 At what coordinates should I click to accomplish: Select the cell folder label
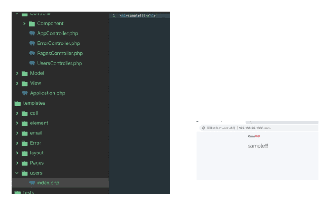pos(34,113)
